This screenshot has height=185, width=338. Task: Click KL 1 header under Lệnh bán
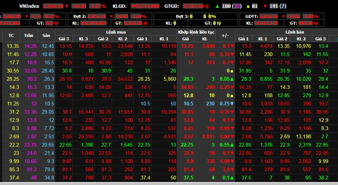262,39
